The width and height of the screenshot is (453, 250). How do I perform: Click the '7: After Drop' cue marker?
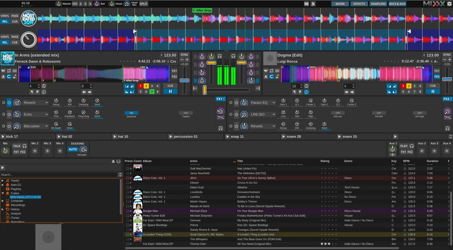202,10
